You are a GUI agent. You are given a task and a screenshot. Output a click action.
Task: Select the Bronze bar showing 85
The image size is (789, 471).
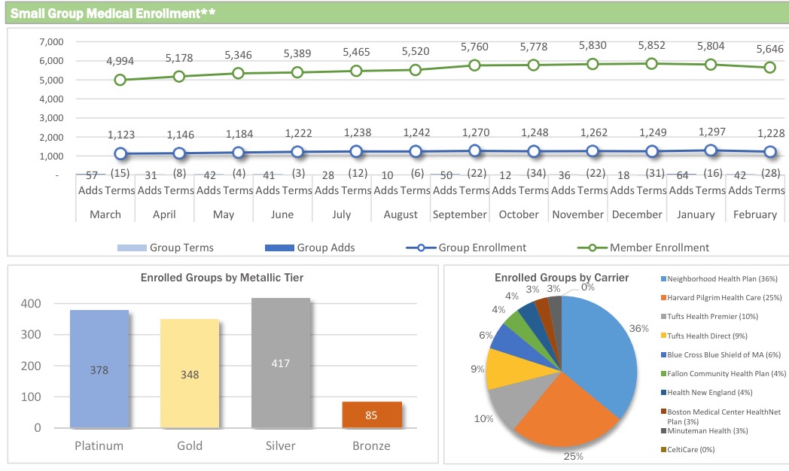[372, 415]
